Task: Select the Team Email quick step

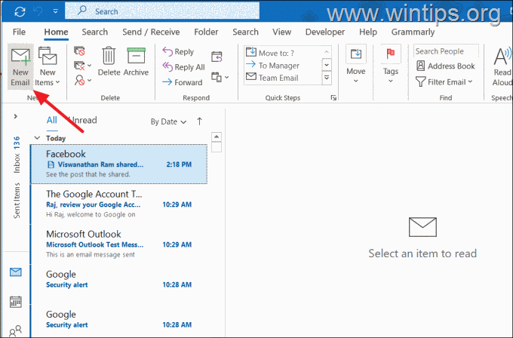Action: pos(284,78)
